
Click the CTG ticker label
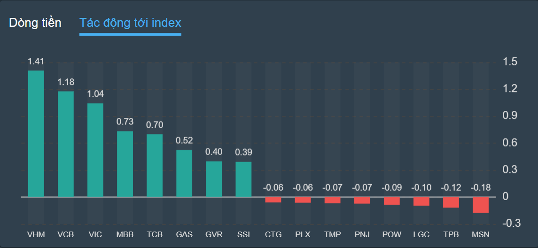click(x=273, y=234)
